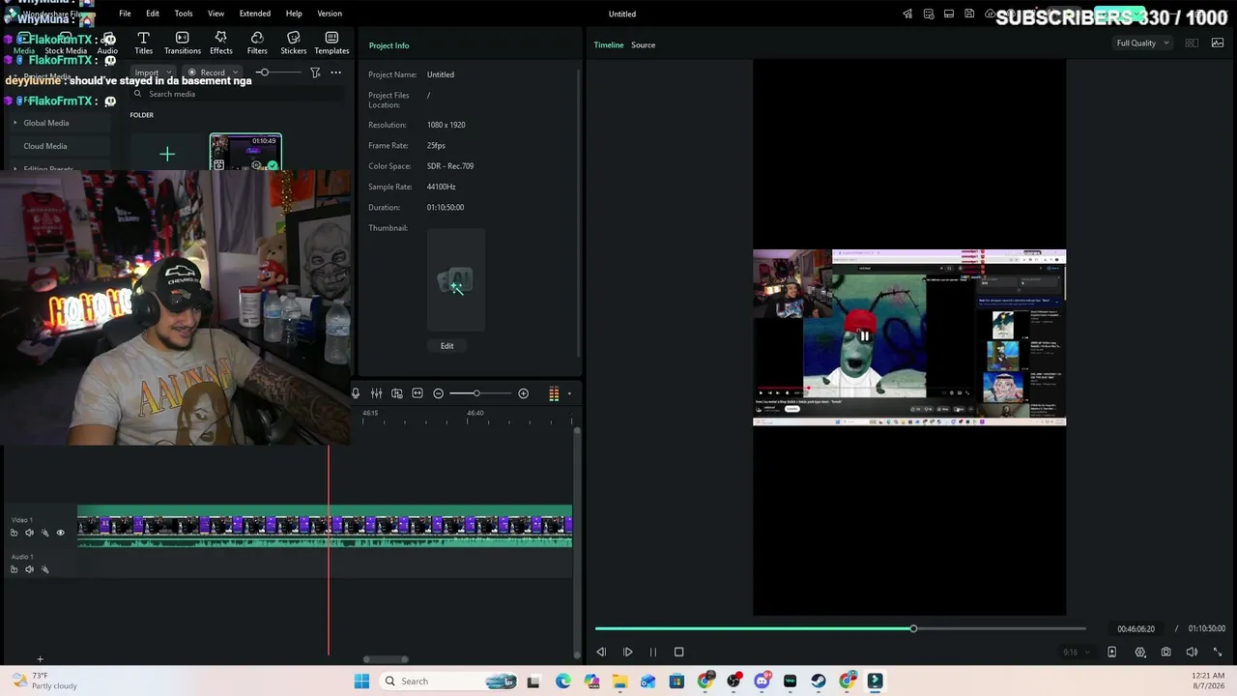
Task: Open the Titles tab
Action: tap(143, 43)
